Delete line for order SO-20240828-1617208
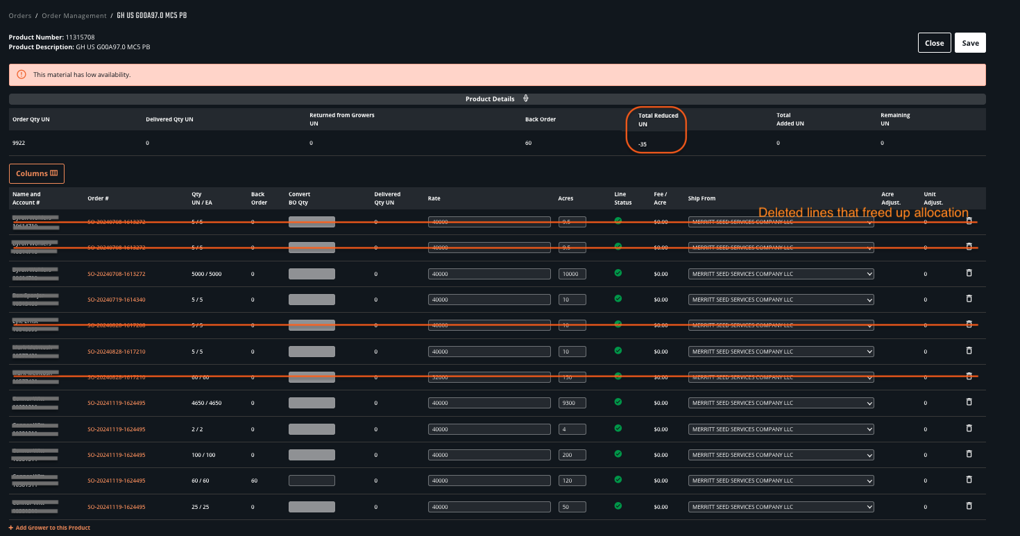 pyautogui.click(x=969, y=324)
